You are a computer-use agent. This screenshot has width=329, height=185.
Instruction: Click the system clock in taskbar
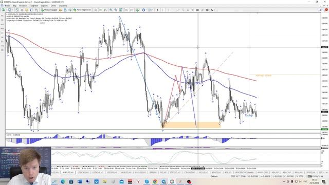point(314,181)
